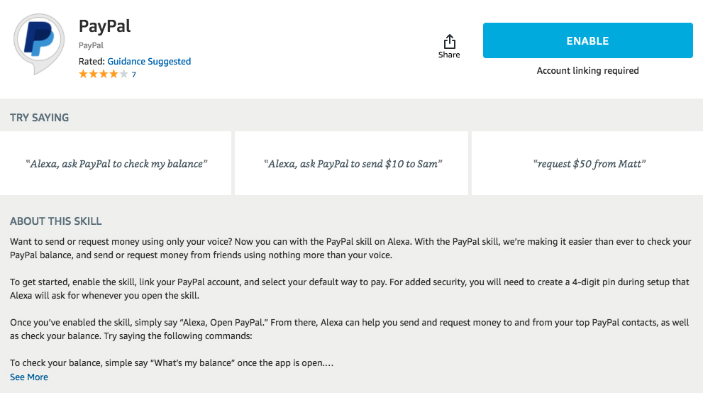Click the small PayPal developer name

click(91, 46)
